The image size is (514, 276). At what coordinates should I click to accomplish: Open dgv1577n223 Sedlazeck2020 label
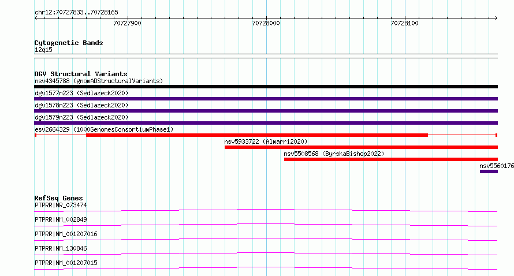click(81, 93)
